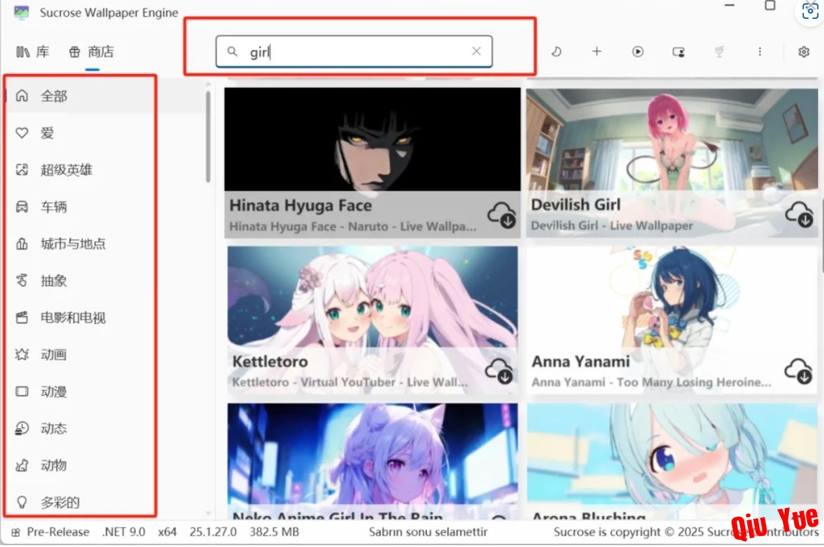The width and height of the screenshot is (824, 547).
Task: Download the Anna Yanami wallpaper
Action: (x=798, y=371)
